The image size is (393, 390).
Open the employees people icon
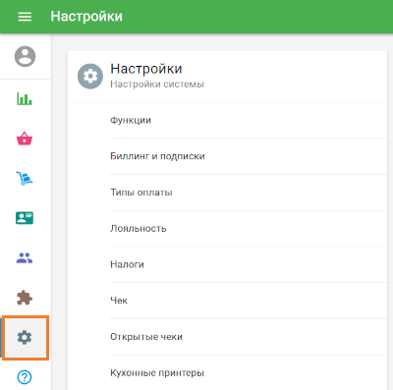[x=25, y=258]
